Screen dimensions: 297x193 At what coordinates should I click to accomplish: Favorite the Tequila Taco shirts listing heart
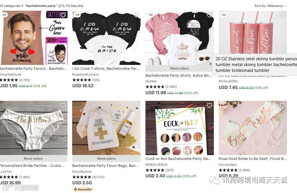(209, 15)
